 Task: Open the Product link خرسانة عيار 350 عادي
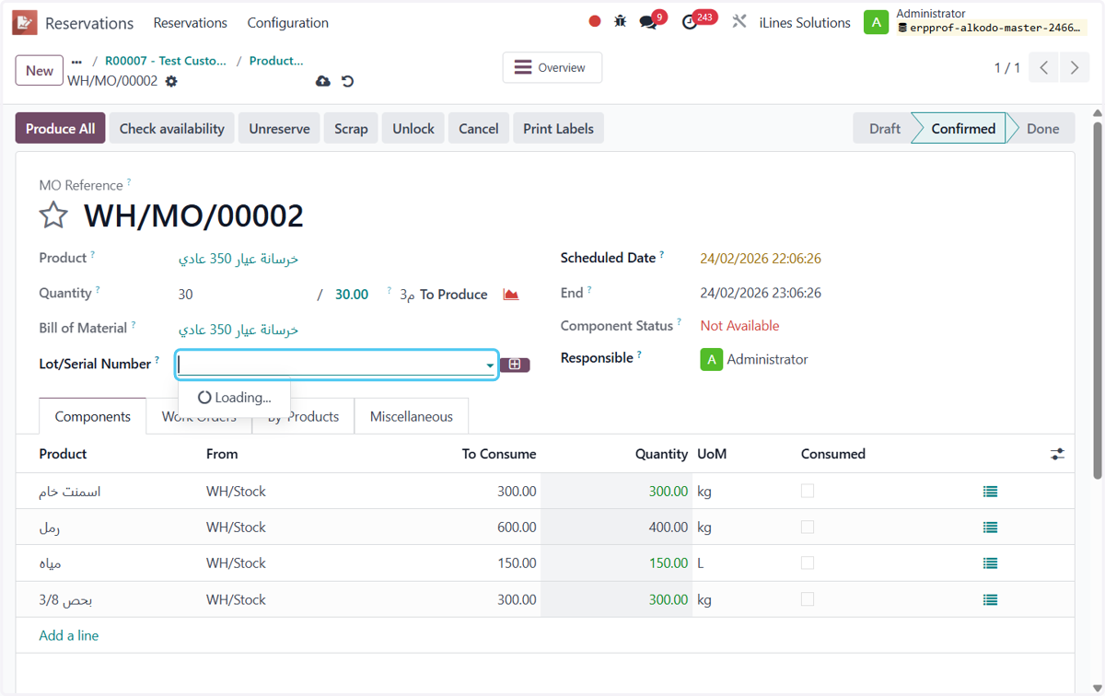coord(238,260)
